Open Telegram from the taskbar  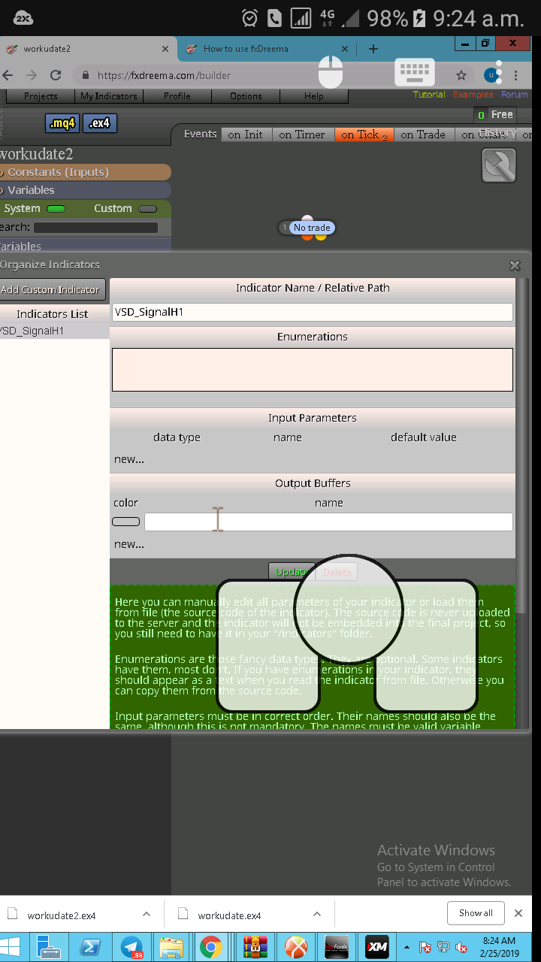(131, 947)
